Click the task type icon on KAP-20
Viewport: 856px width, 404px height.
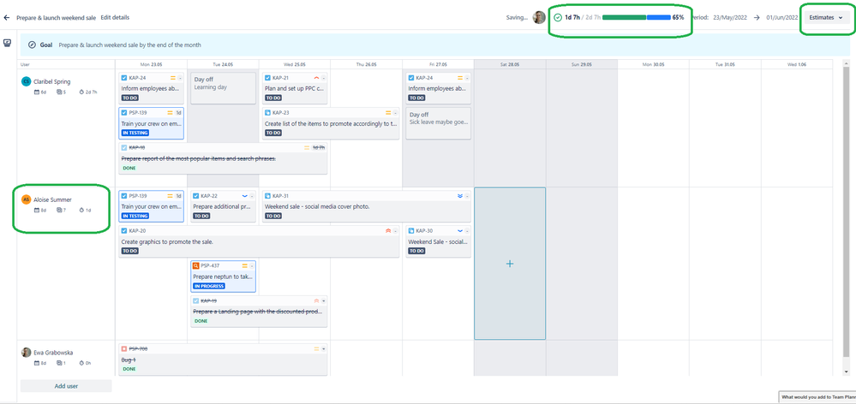coord(124,230)
